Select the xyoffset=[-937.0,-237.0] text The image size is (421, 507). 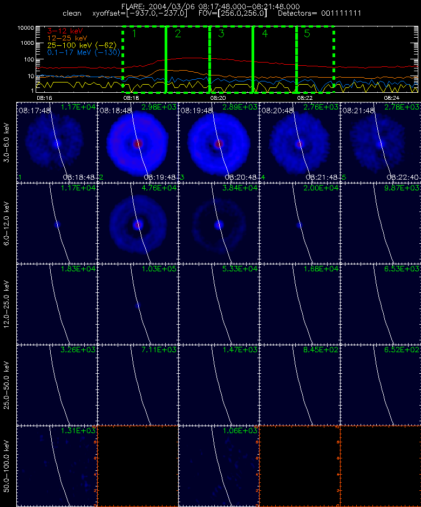pos(140,13)
